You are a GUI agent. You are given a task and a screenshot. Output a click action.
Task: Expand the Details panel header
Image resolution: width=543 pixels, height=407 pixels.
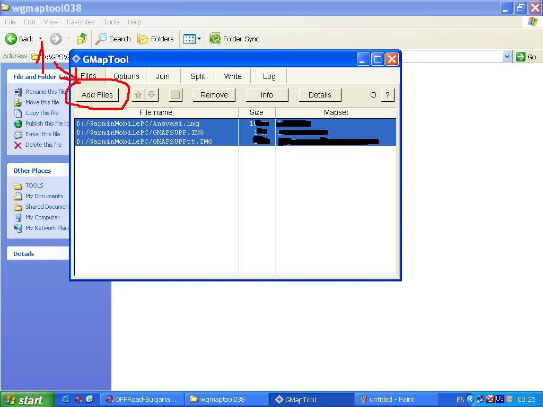pyautogui.click(x=38, y=254)
